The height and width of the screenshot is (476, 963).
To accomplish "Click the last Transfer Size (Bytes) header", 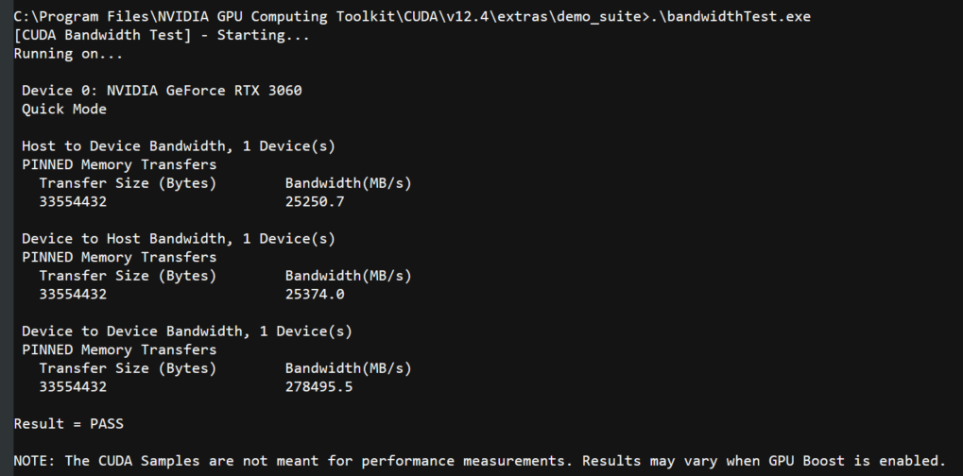I will pyautogui.click(x=128, y=368).
